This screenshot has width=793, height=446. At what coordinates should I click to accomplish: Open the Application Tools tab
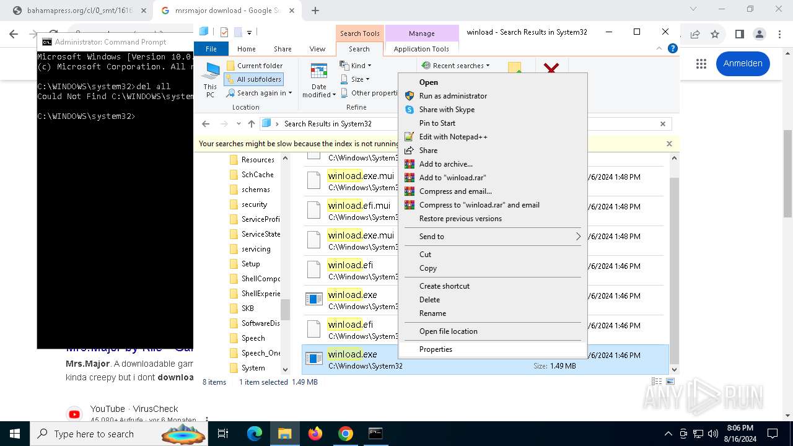(x=421, y=49)
